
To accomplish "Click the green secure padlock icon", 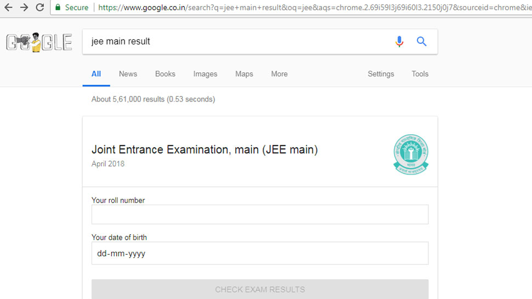I will tap(58, 7).
